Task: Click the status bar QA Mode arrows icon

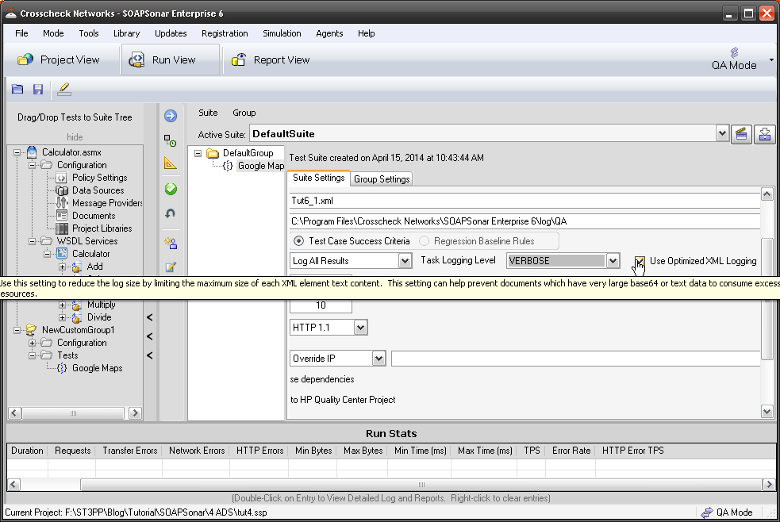Action: [x=706, y=512]
